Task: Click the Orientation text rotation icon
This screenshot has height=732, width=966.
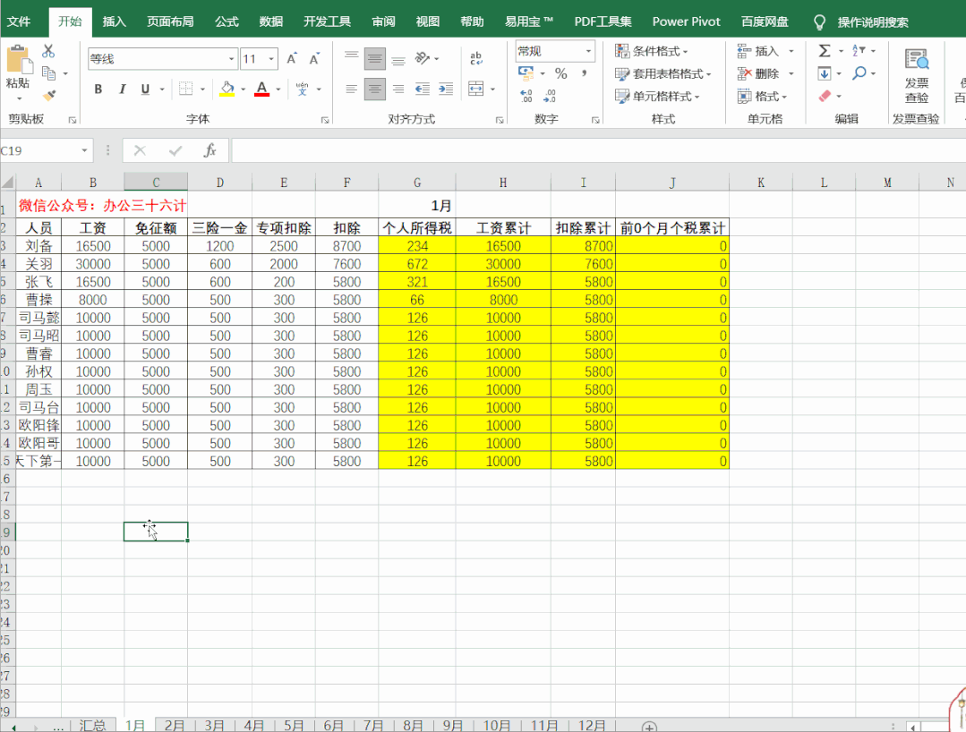Action: pyautogui.click(x=423, y=58)
